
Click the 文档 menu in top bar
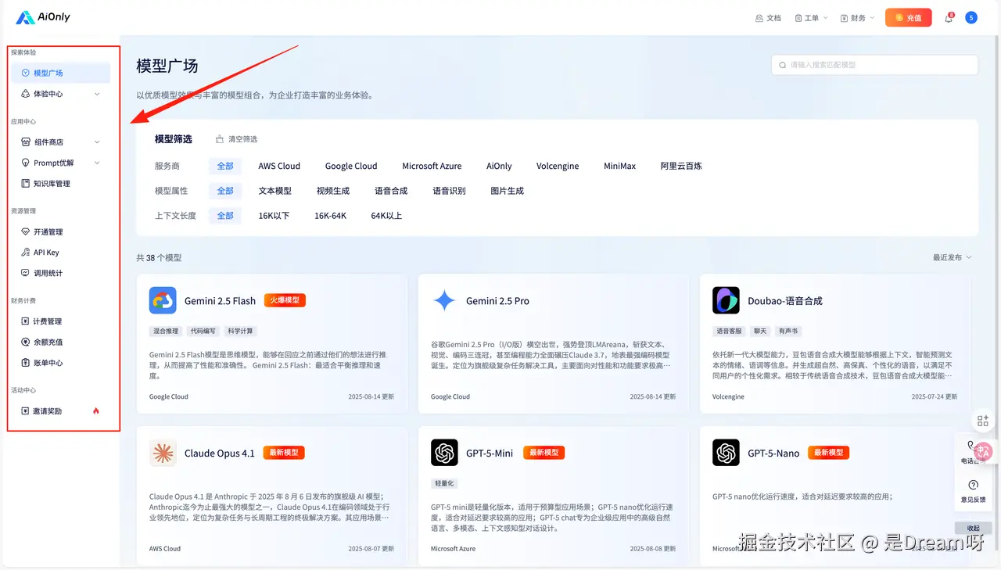[767, 16]
